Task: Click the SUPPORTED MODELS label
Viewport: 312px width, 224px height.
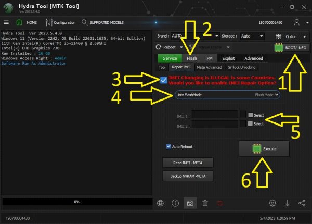Action: point(107,22)
